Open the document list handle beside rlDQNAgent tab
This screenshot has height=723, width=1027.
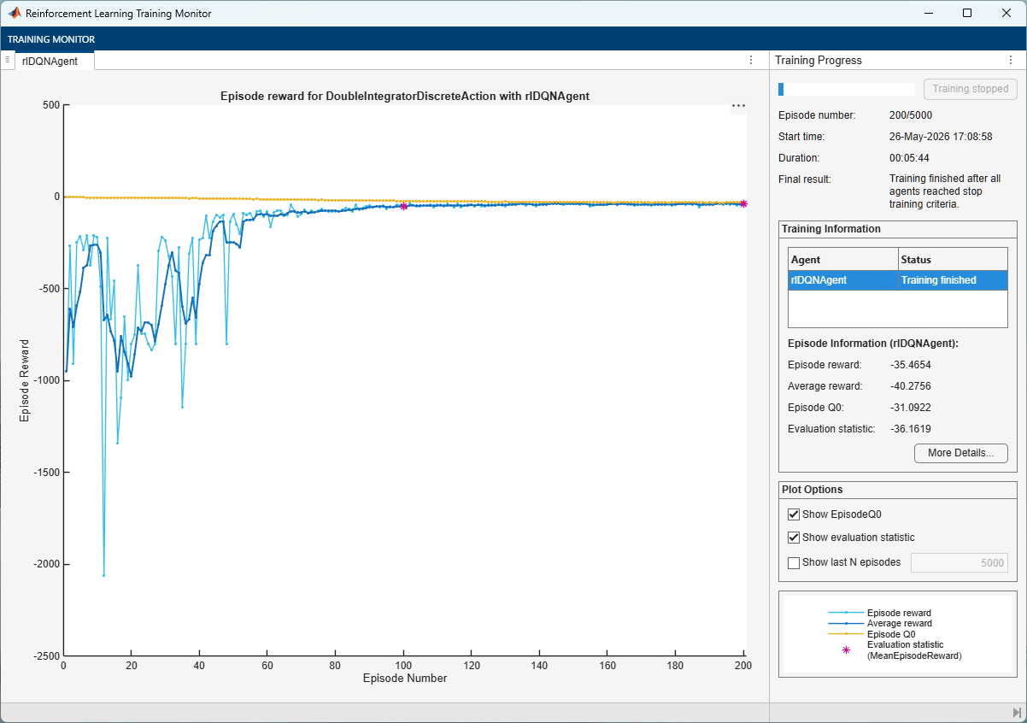[x=7, y=60]
